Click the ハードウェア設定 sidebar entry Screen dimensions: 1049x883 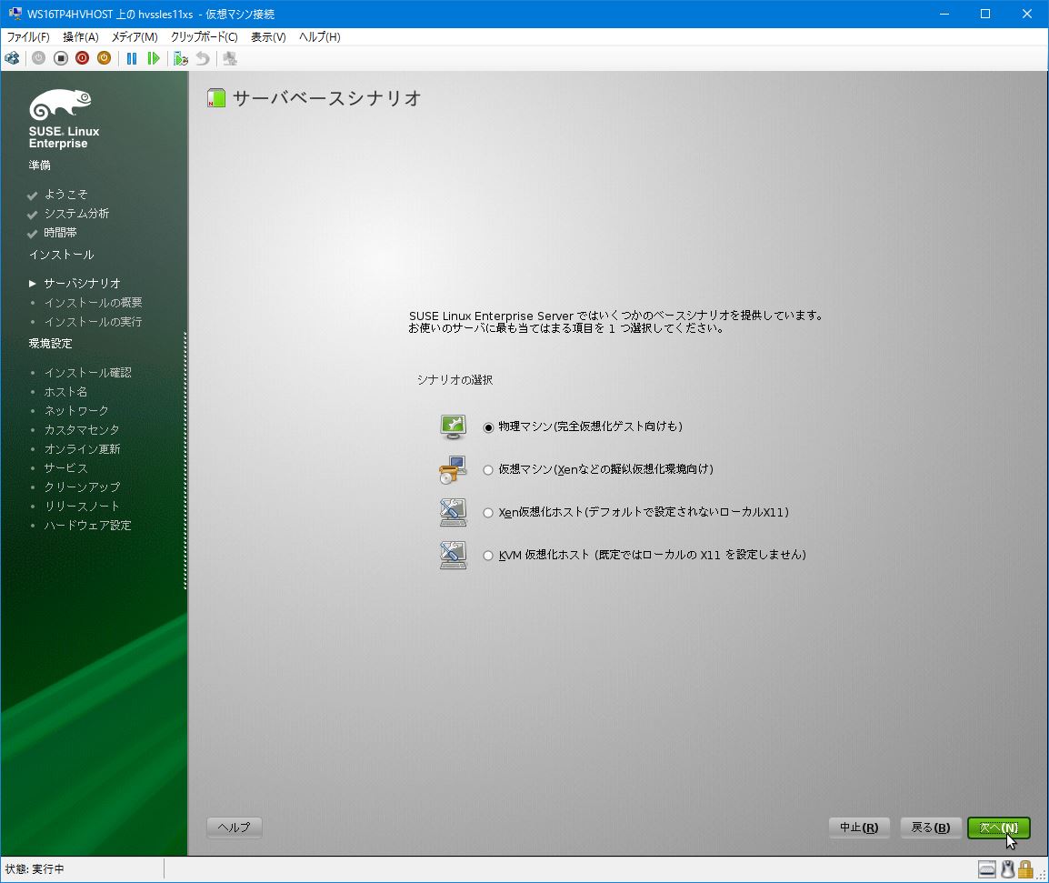87,526
